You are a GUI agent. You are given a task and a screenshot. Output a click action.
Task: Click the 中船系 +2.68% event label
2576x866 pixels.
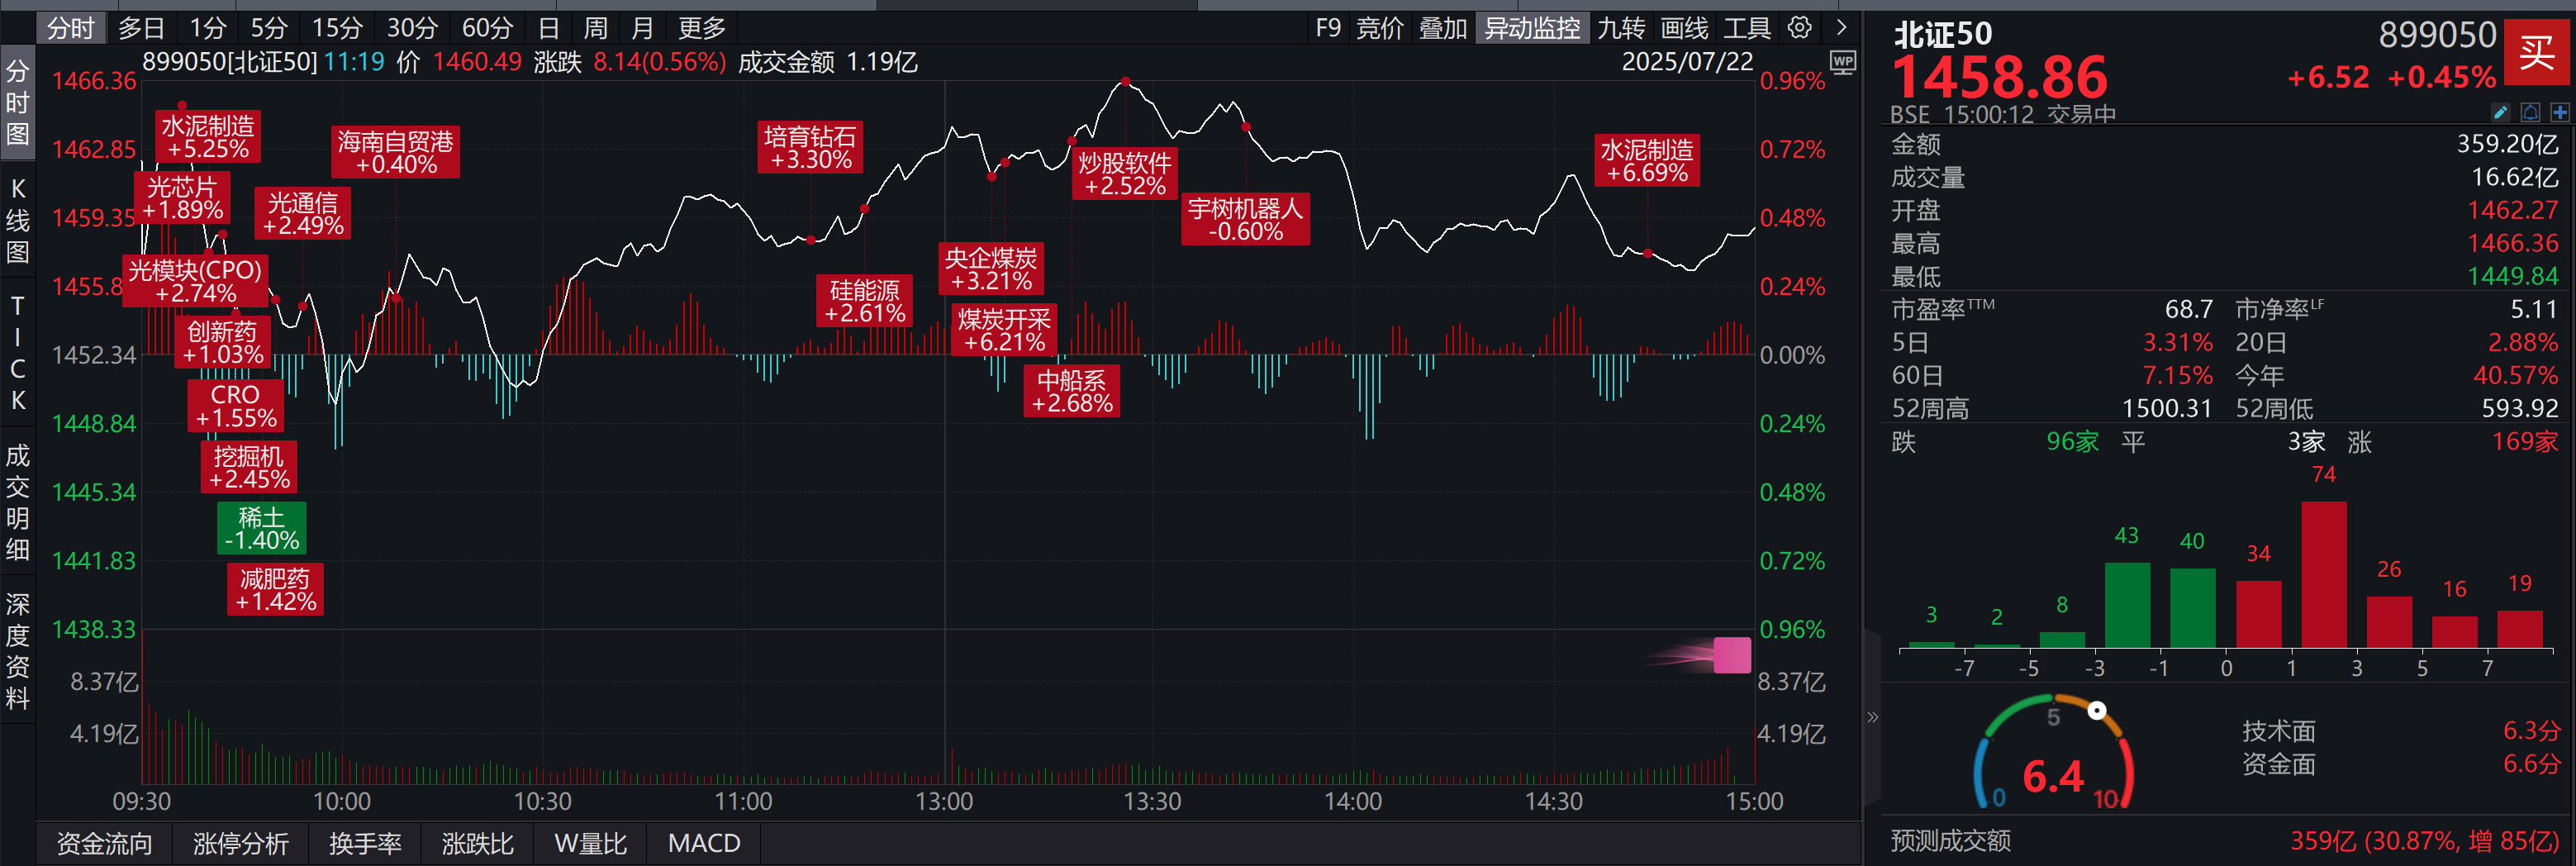coord(1072,391)
